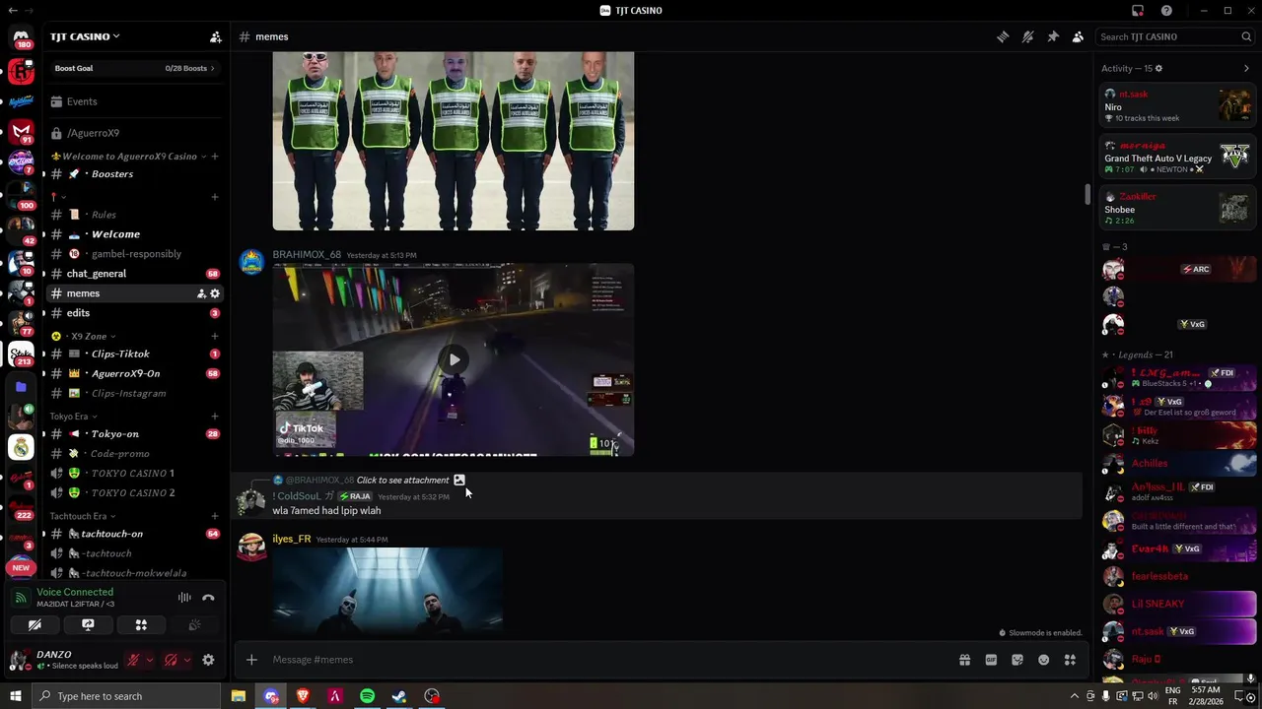The image size is (1262, 709).
Task: Open Spotify from Windows taskbar
Action: click(367, 696)
